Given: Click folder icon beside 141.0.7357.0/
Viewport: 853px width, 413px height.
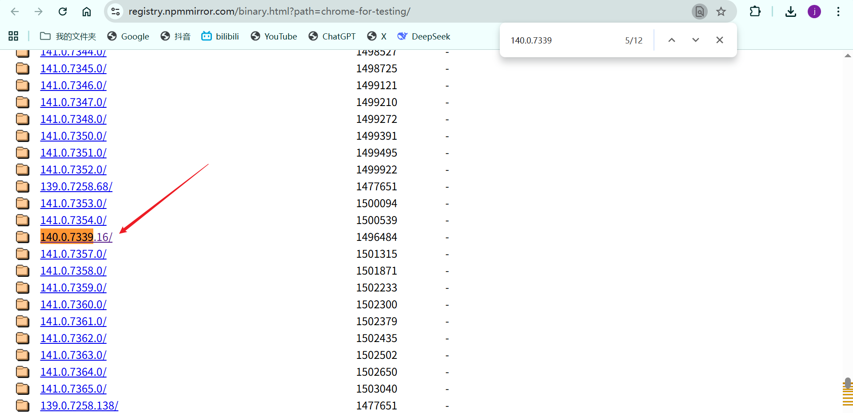Looking at the screenshot, I should pyautogui.click(x=23, y=254).
